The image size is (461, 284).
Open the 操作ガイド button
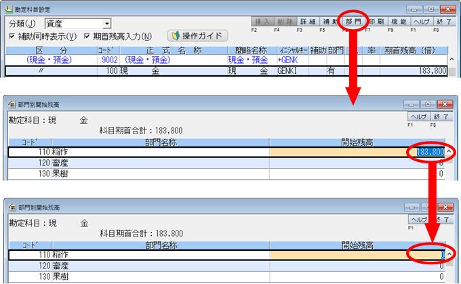[197, 36]
